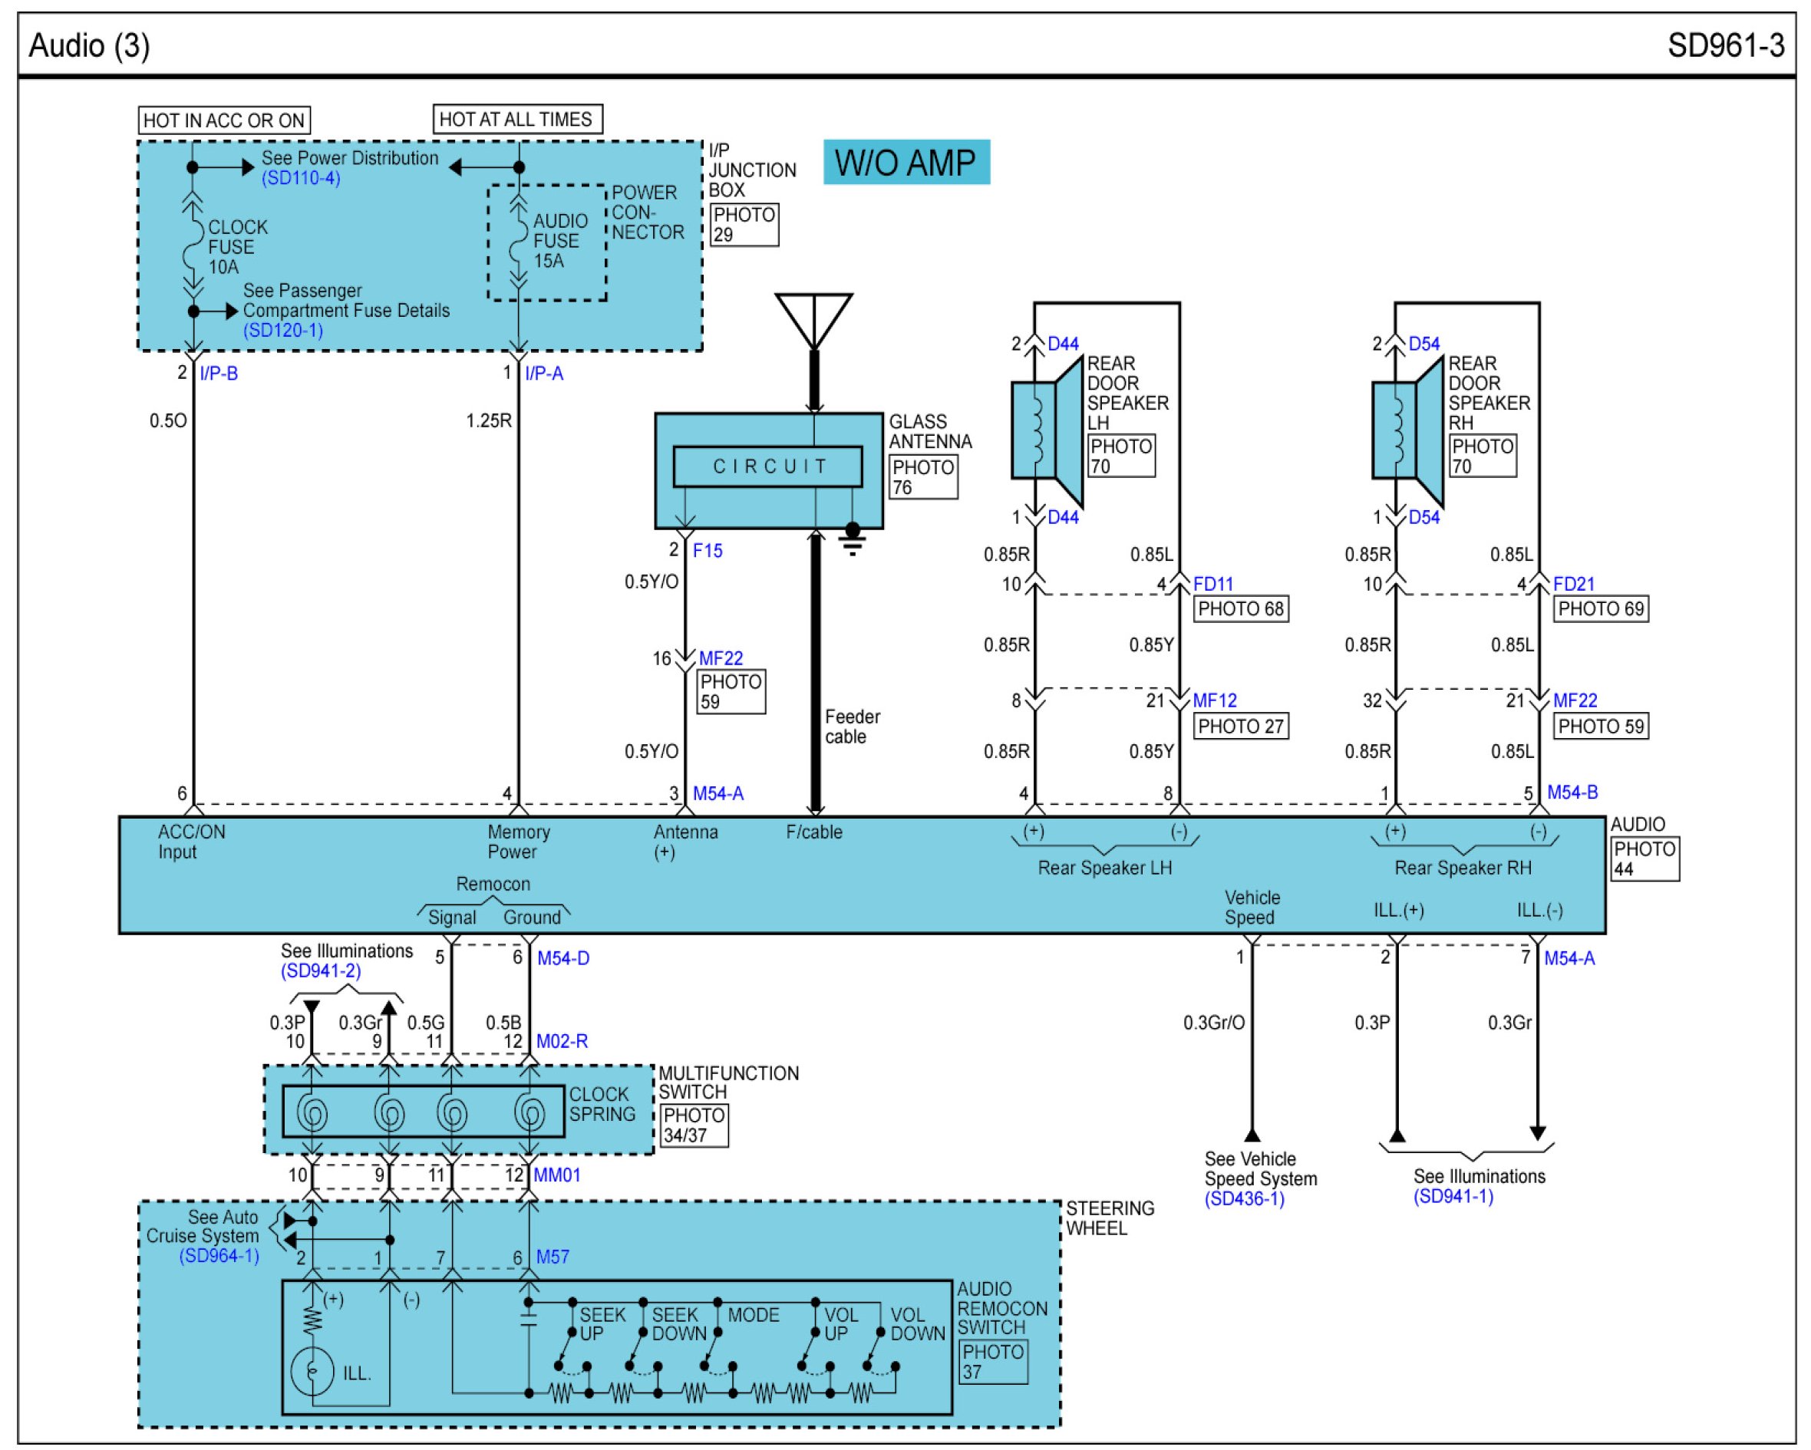This screenshot has width=1811, height=1450.
Task: Click the ground symbol beside glass antenna
Action: 853,539
